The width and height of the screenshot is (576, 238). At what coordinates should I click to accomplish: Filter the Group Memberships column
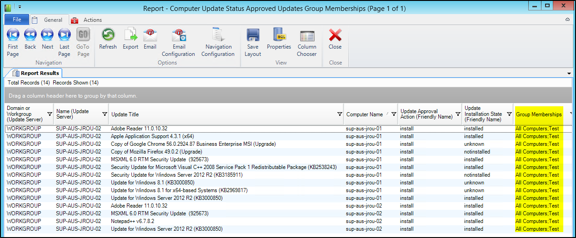coord(571,114)
